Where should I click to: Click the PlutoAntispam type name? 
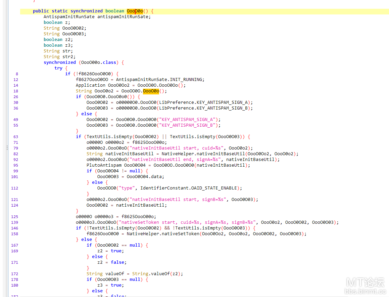point(104,165)
